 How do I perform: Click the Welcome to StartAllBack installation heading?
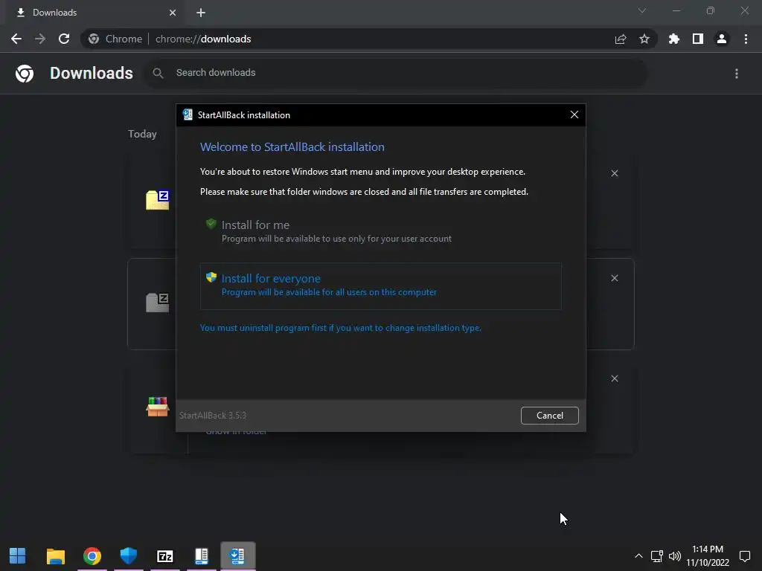[x=292, y=146]
